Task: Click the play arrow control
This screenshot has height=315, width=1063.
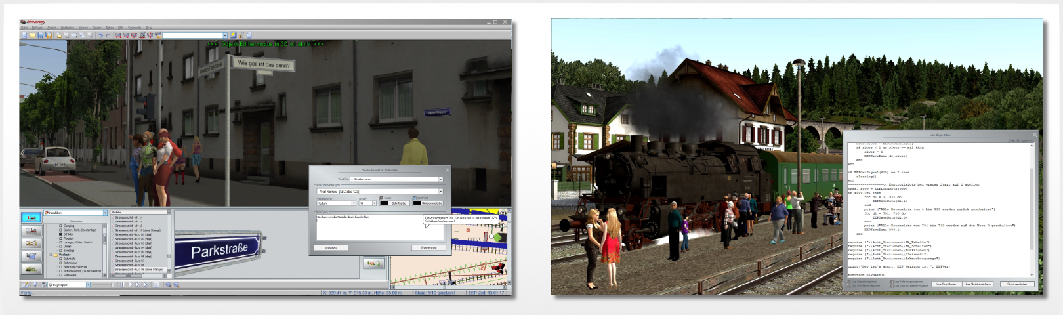Action: (131, 285)
